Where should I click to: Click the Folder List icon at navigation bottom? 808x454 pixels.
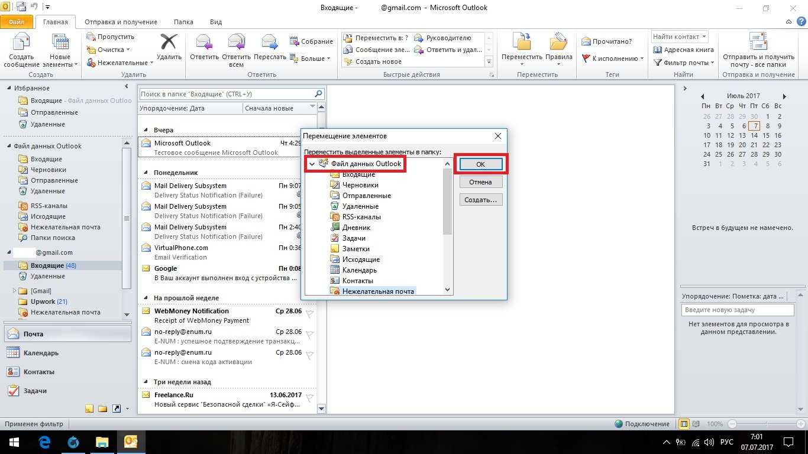coord(103,408)
